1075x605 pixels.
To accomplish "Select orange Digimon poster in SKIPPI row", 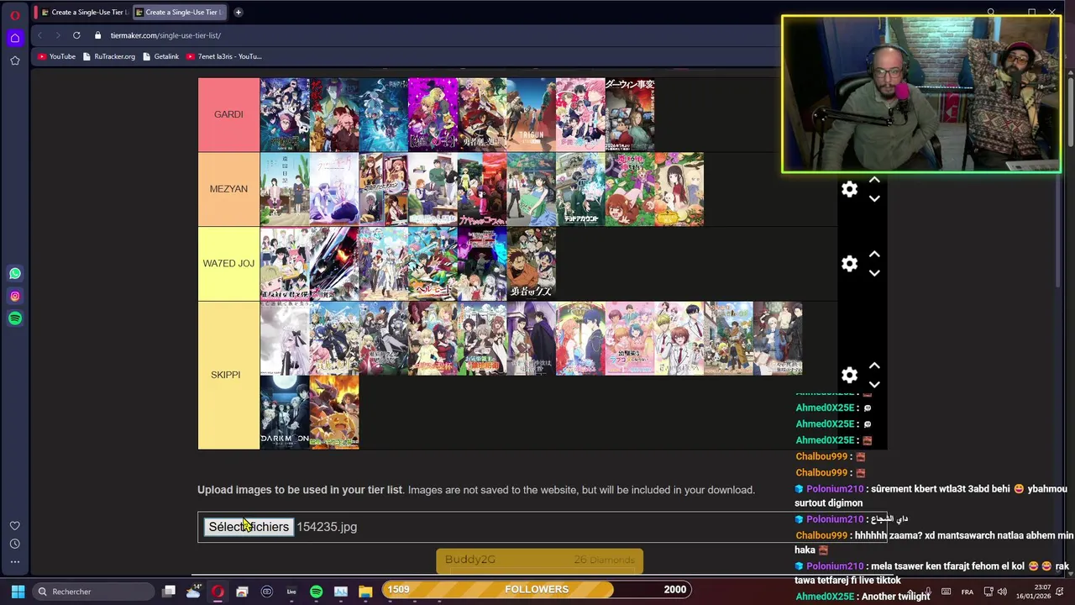I will 334,412.
